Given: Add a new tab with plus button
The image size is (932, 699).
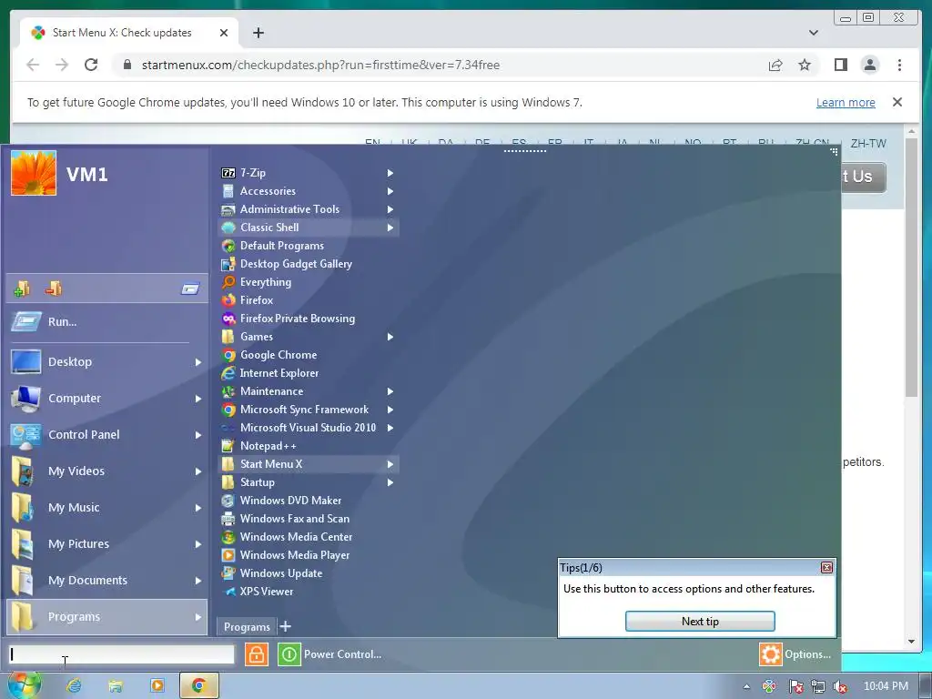Looking at the screenshot, I should click(285, 626).
